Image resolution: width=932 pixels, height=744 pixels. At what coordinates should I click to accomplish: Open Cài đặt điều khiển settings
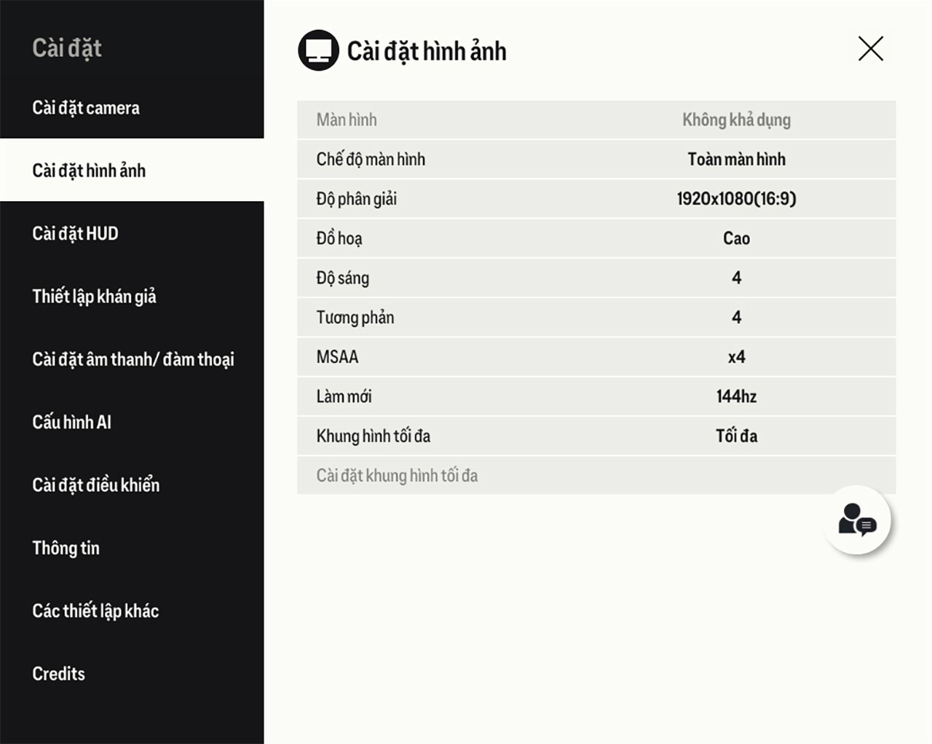pos(95,485)
